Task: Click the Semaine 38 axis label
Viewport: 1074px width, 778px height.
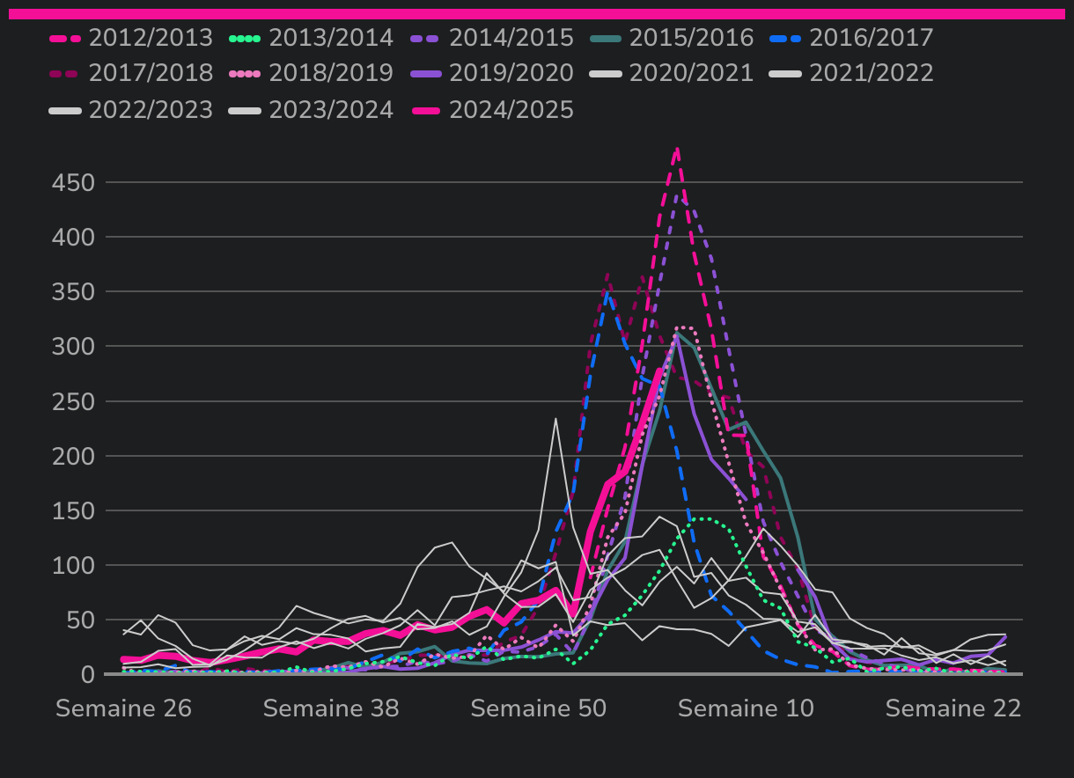Action: [x=331, y=708]
